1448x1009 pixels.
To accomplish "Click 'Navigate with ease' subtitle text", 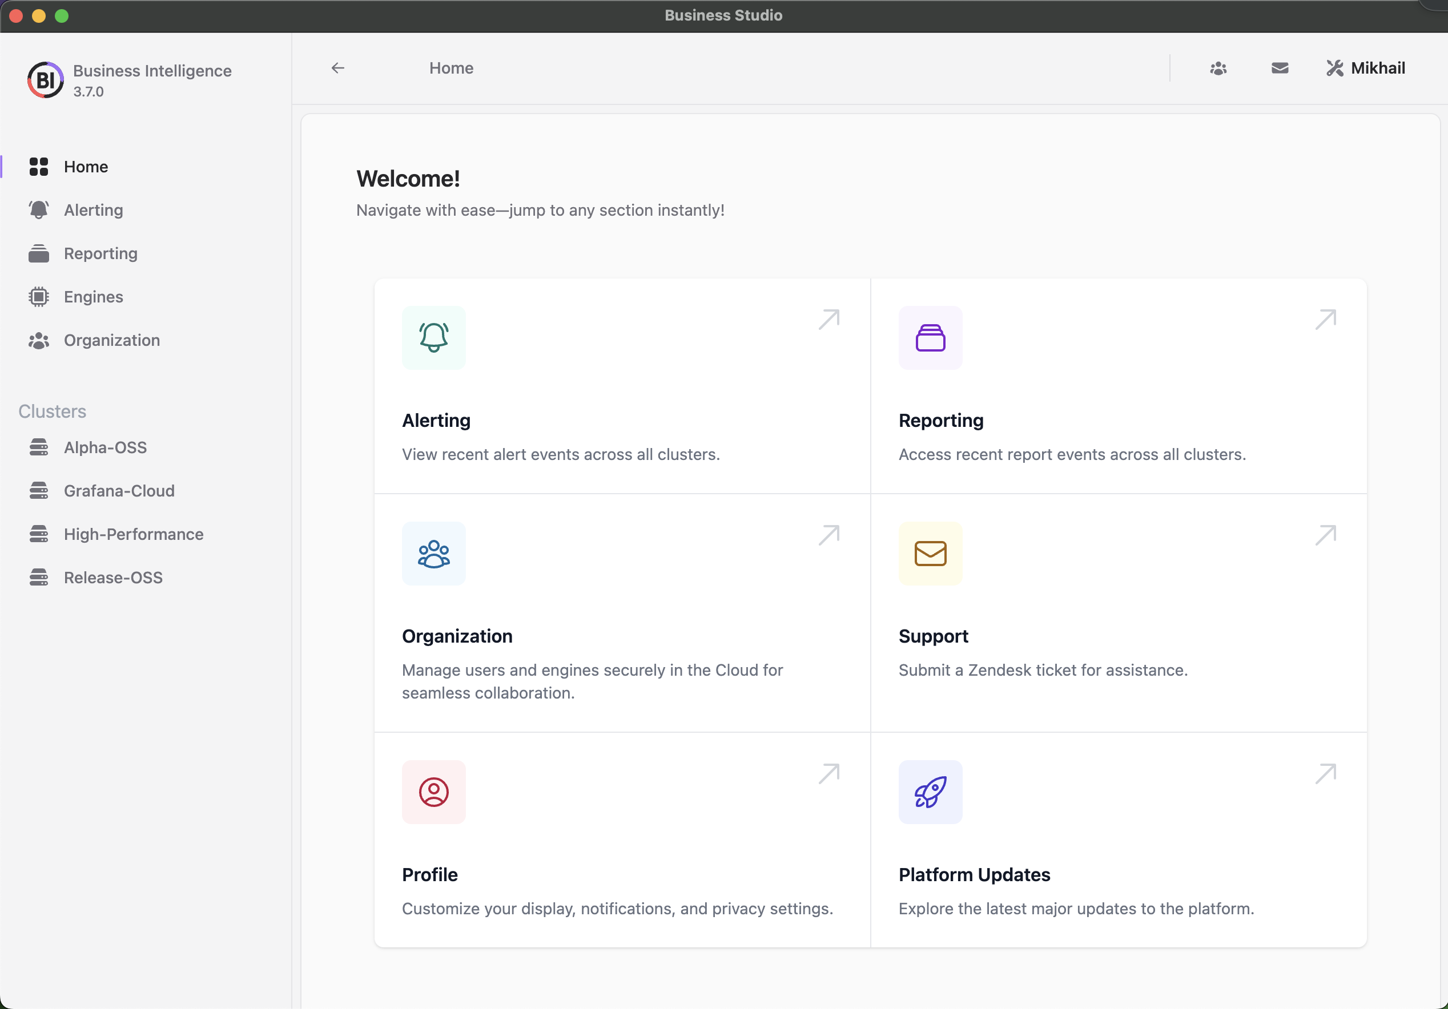I will coord(541,211).
